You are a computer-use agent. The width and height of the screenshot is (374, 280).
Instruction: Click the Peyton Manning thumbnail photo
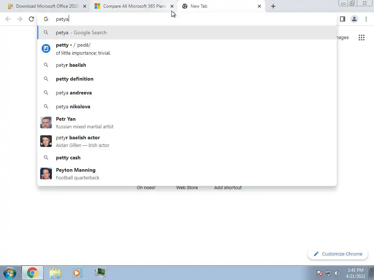tap(46, 174)
